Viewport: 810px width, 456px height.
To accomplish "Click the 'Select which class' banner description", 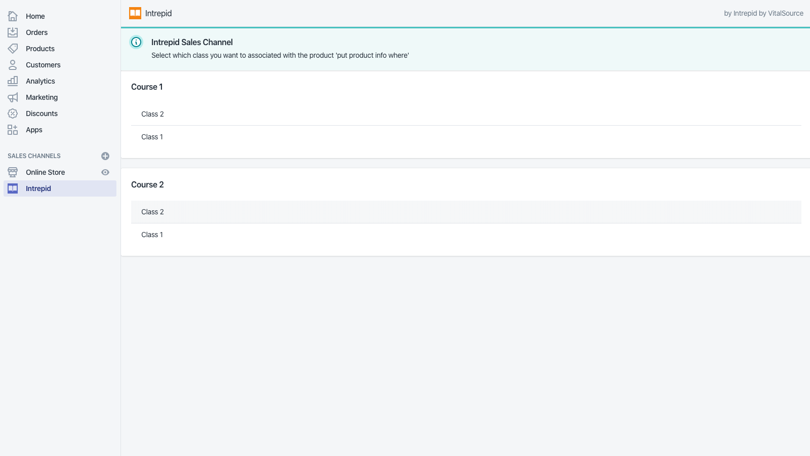I will pyautogui.click(x=280, y=55).
